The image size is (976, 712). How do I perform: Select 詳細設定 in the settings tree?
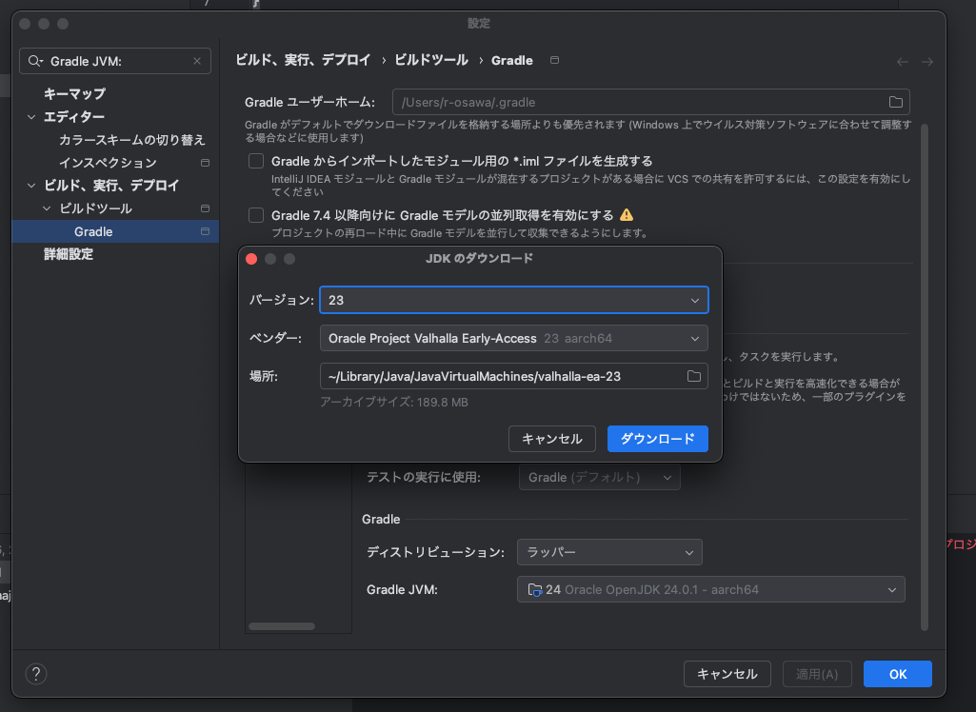pos(69,254)
